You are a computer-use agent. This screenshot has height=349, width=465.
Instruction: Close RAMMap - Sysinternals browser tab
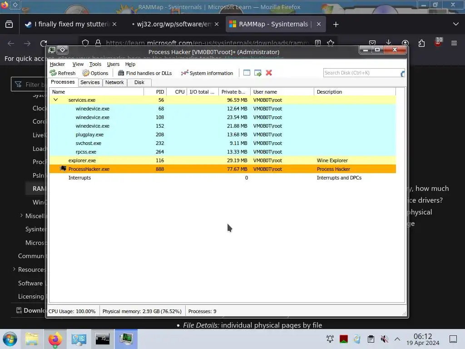click(x=319, y=25)
